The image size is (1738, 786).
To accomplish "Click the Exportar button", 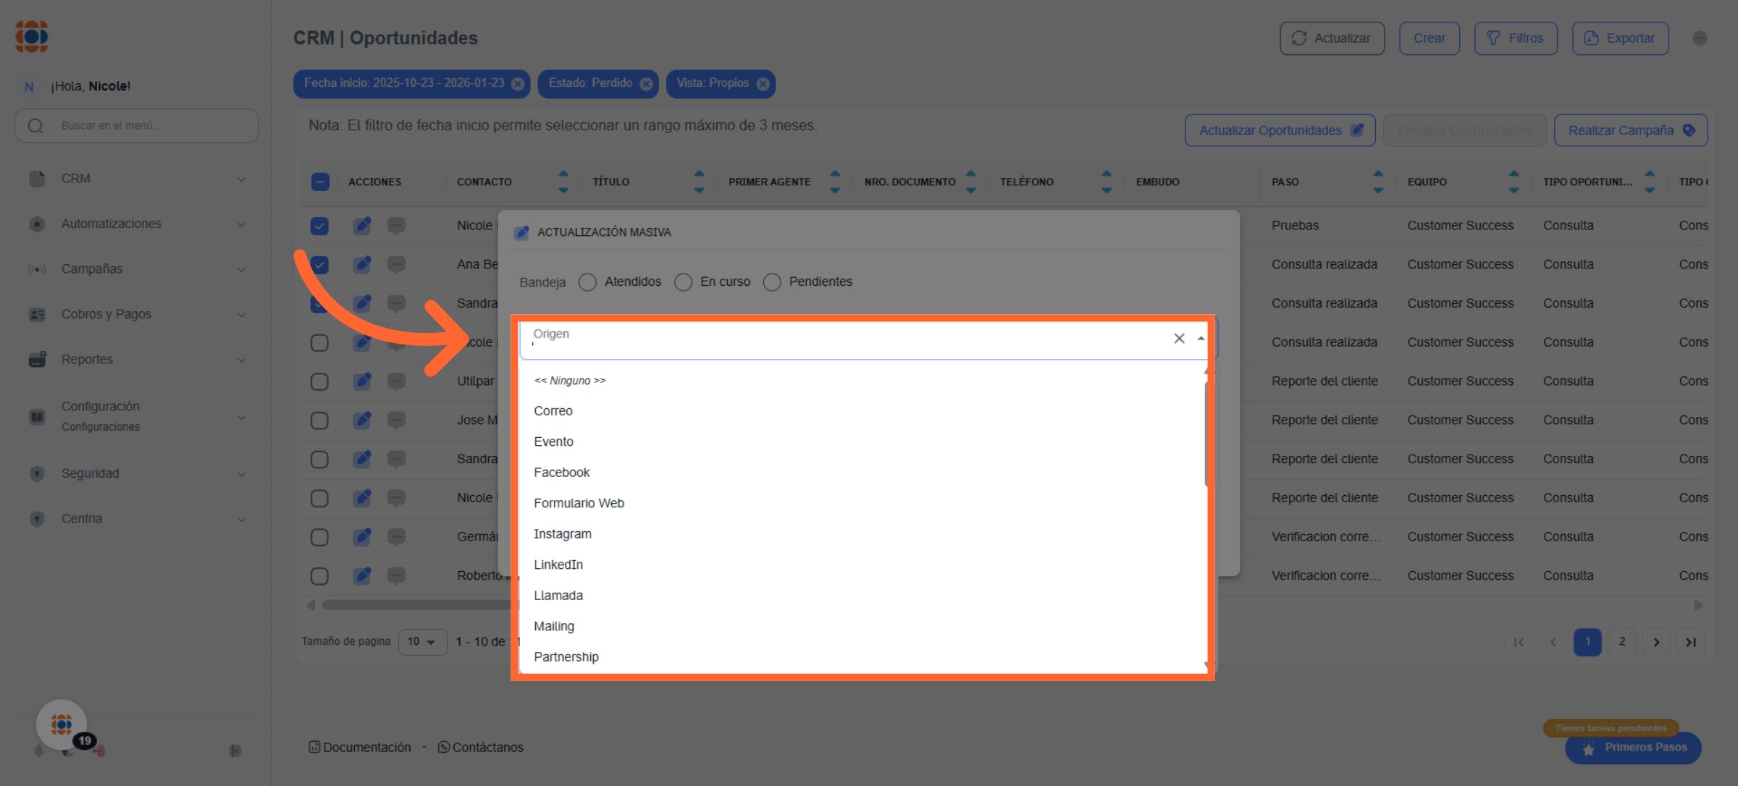I will coord(1620,38).
